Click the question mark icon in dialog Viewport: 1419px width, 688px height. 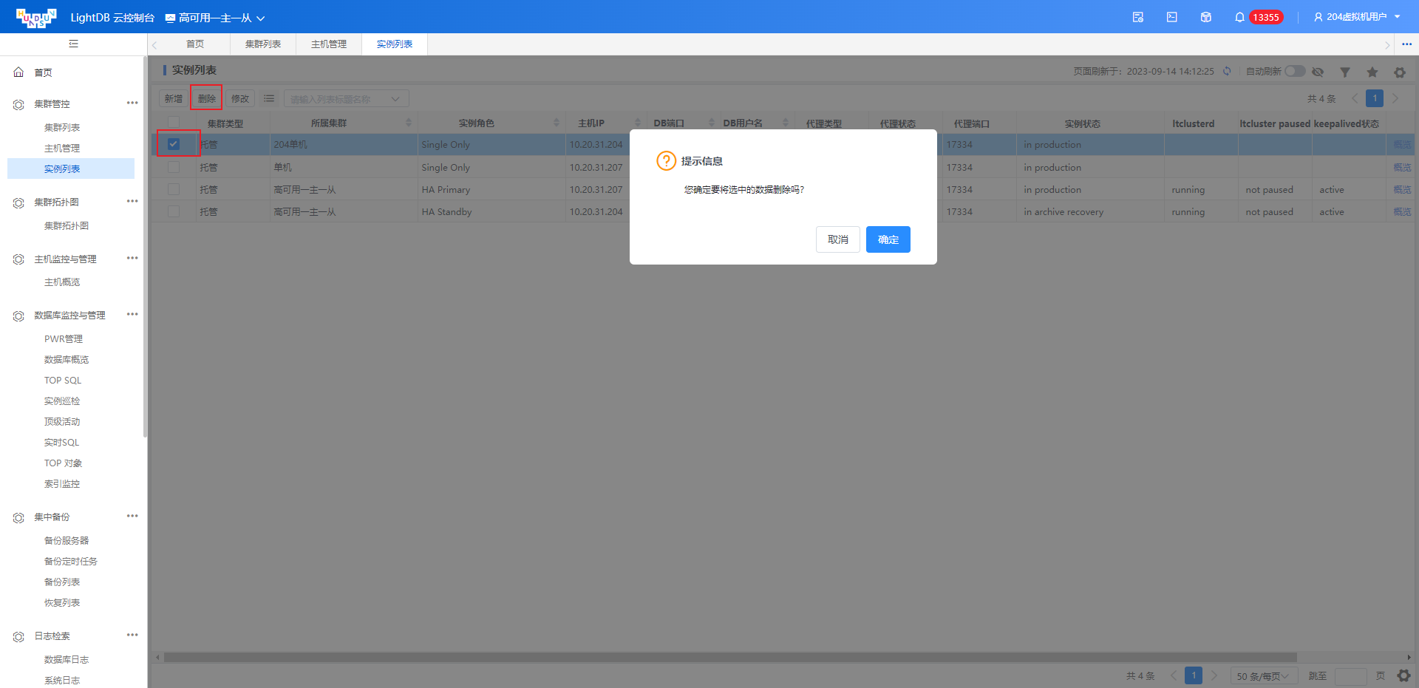pyautogui.click(x=666, y=160)
